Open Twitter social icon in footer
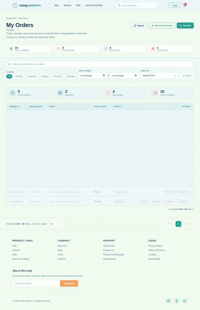200x310 pixels. [x=185, y=301]
